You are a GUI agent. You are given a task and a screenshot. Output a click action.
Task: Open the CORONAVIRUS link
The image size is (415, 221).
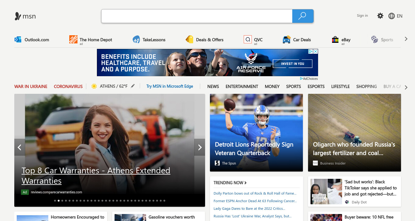68,87
